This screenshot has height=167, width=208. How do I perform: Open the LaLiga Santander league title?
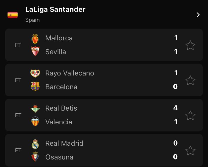pos(55,10)
